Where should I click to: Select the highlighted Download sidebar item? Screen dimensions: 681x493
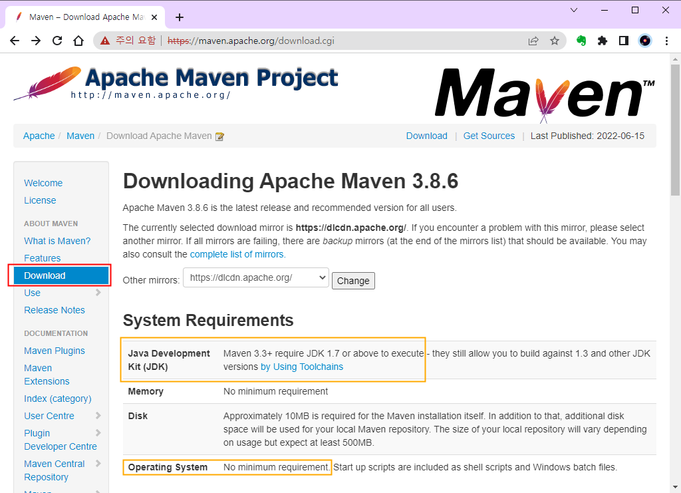(61, 276)
